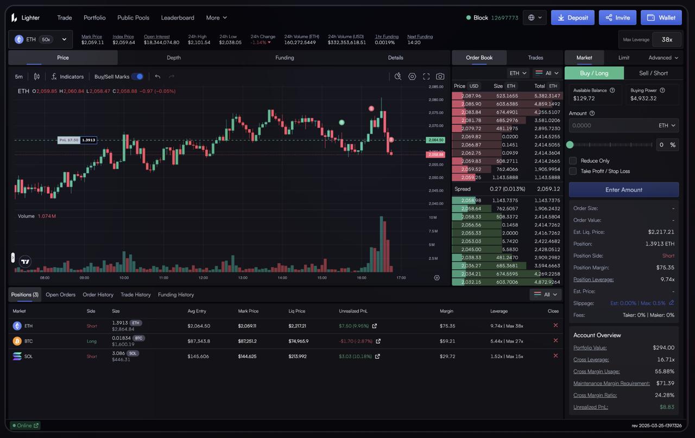Open Public Pools page

[133, 18]
